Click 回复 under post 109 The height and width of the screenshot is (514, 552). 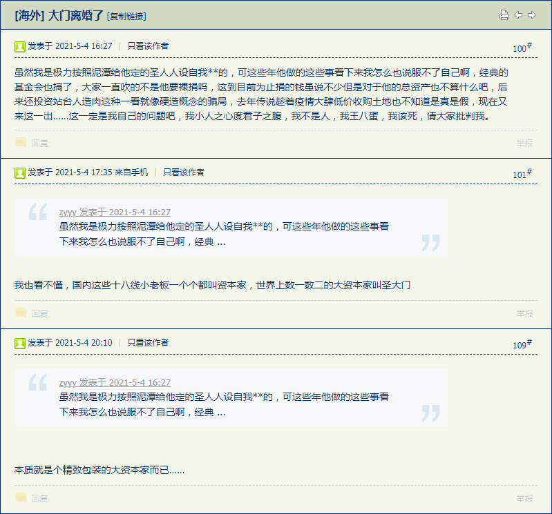click(39, 499)
